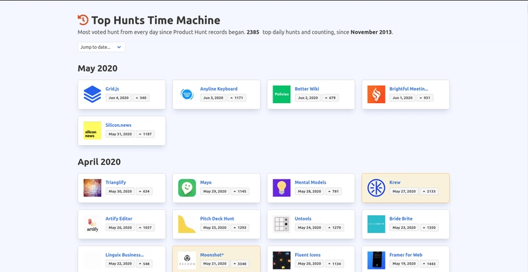The height and width of the screenshot is (272, 528).
Task: Click the Brightful Meeting orange logo
Action: (376, 94)
